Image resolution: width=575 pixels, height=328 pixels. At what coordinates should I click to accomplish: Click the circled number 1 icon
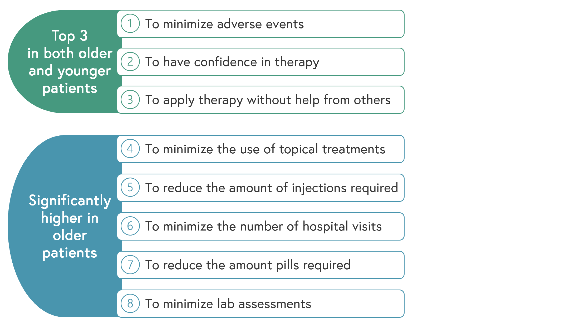[130, 23]
